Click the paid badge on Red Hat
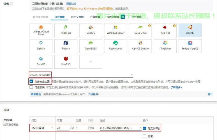 tap(174, 25)
